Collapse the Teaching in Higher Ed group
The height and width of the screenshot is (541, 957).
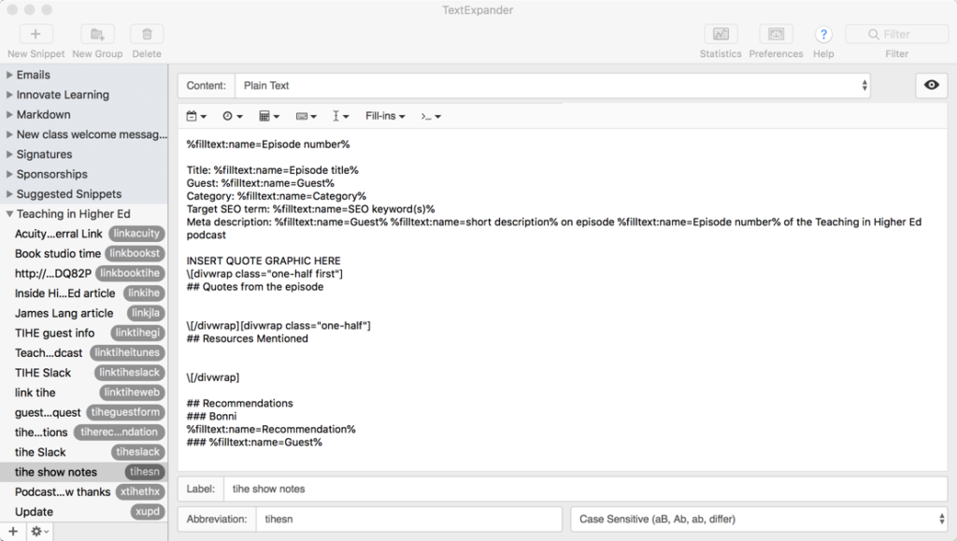pos(9,214)
